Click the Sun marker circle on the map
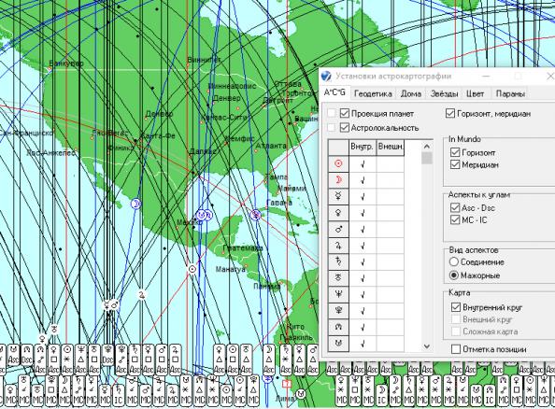The image size is (555, 409). tap(192, 269)
